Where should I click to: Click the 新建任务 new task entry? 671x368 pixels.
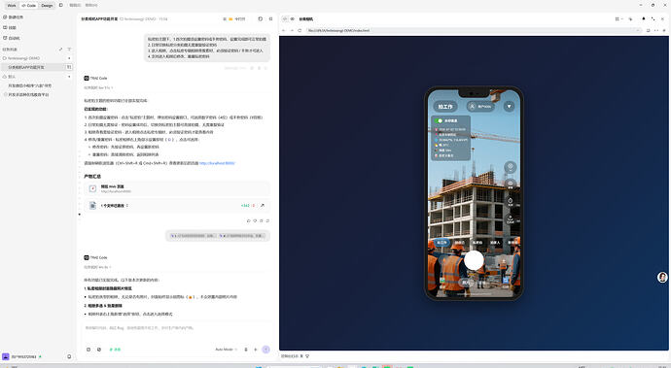pyautogui.click(x=14, y=17)
